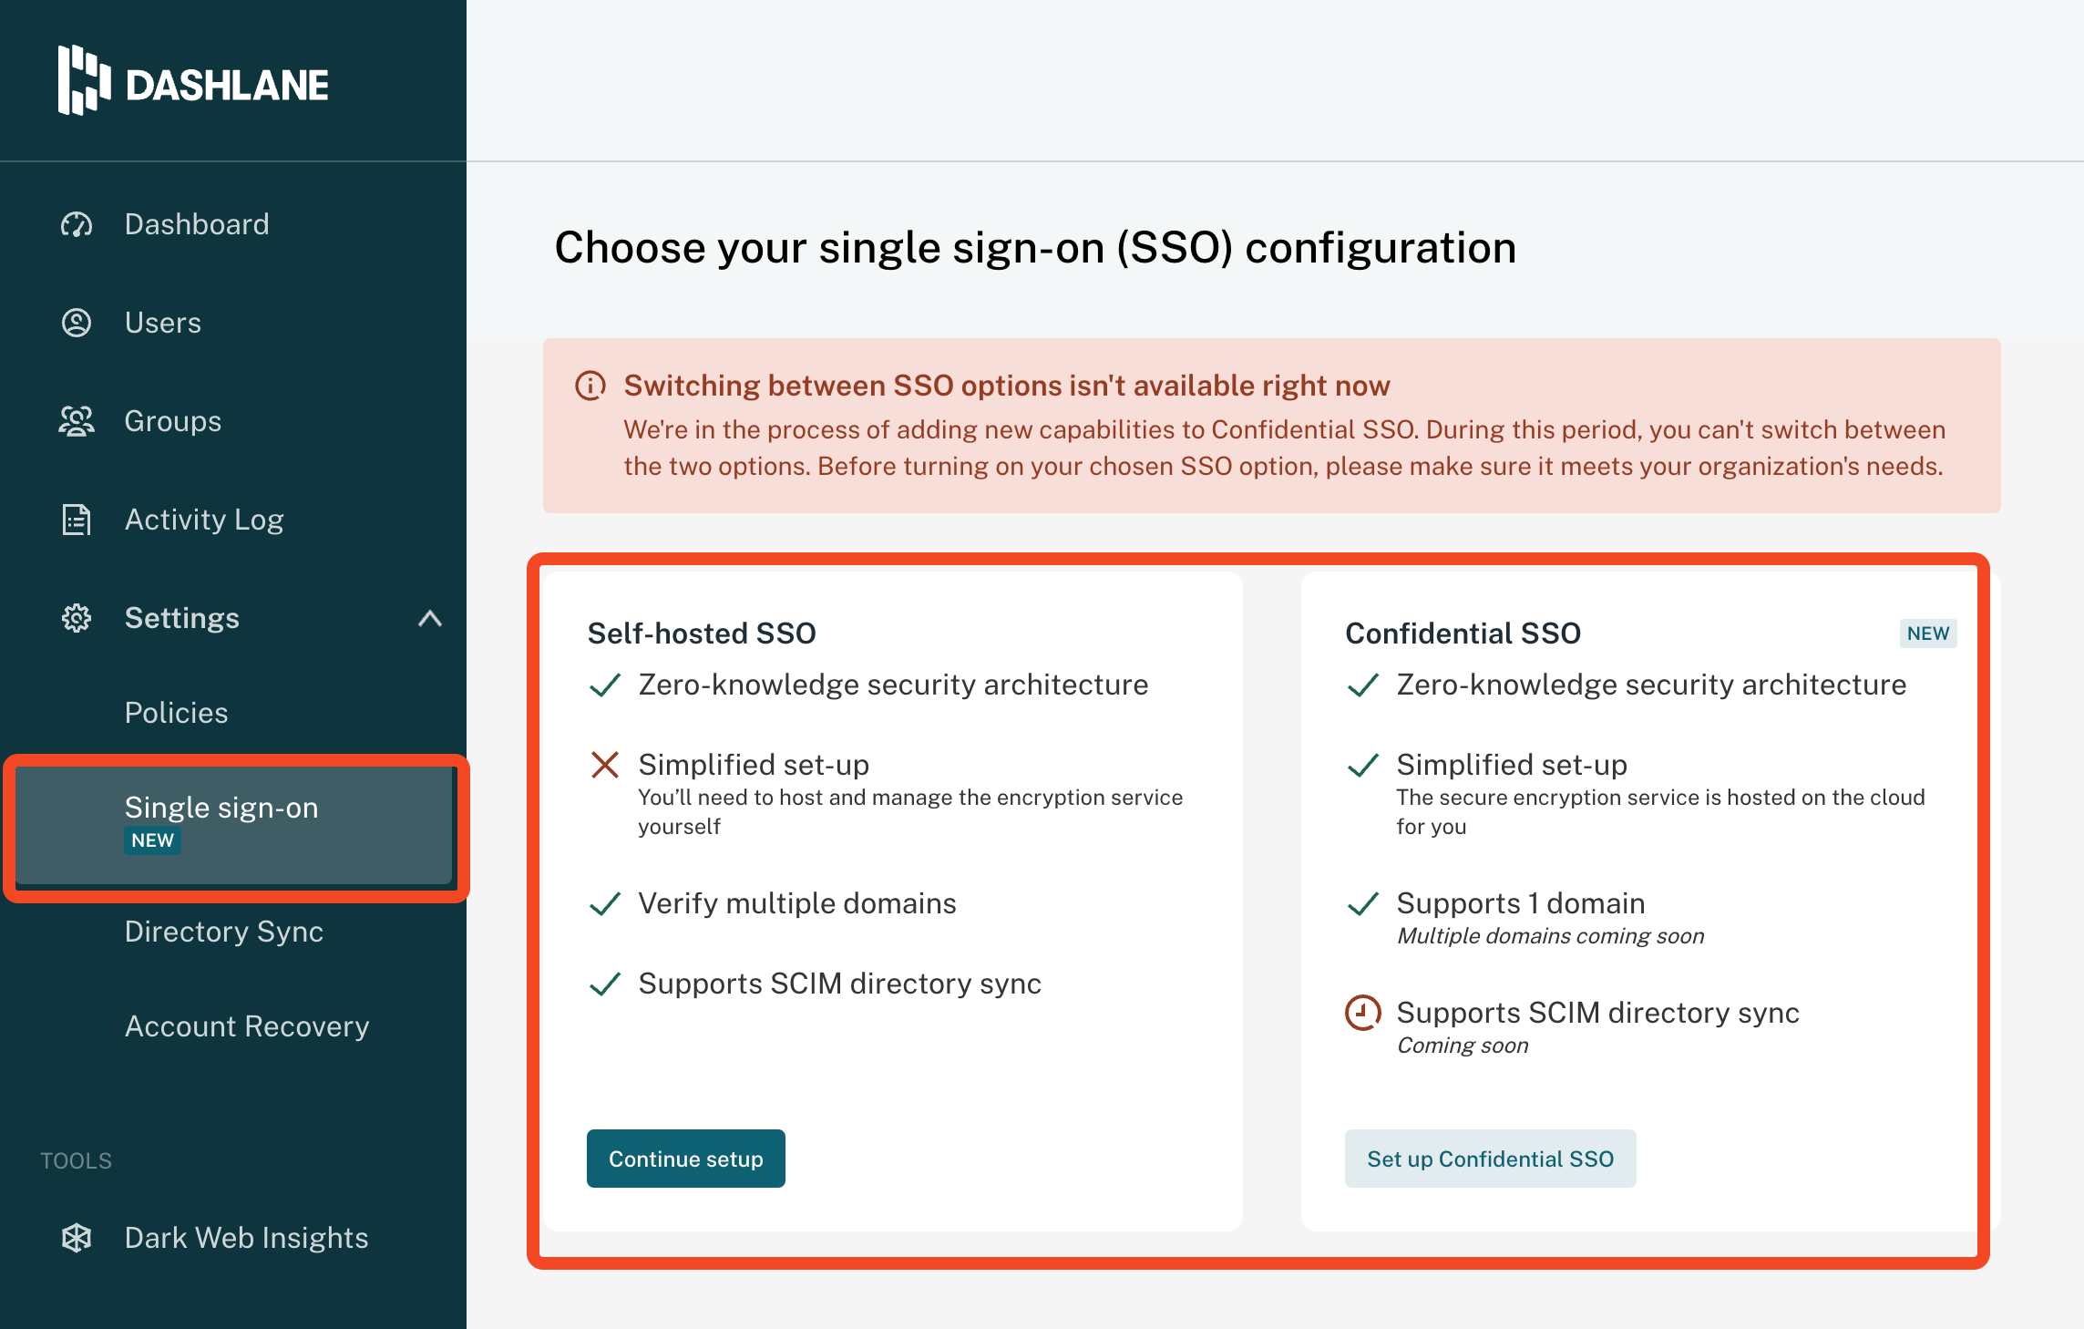Click Set up Confidential SSO button
2084x1329 pixels.
click(1491, 1159)
